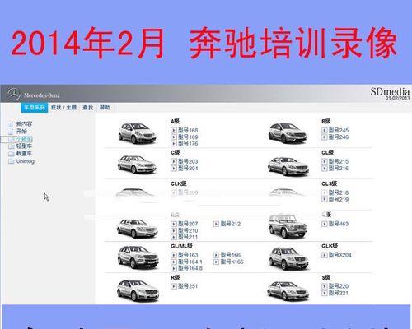Screen dimensions: 412x329
Task: Click the Mercedes-Benz star logo
Action: (x=13, y=95)
